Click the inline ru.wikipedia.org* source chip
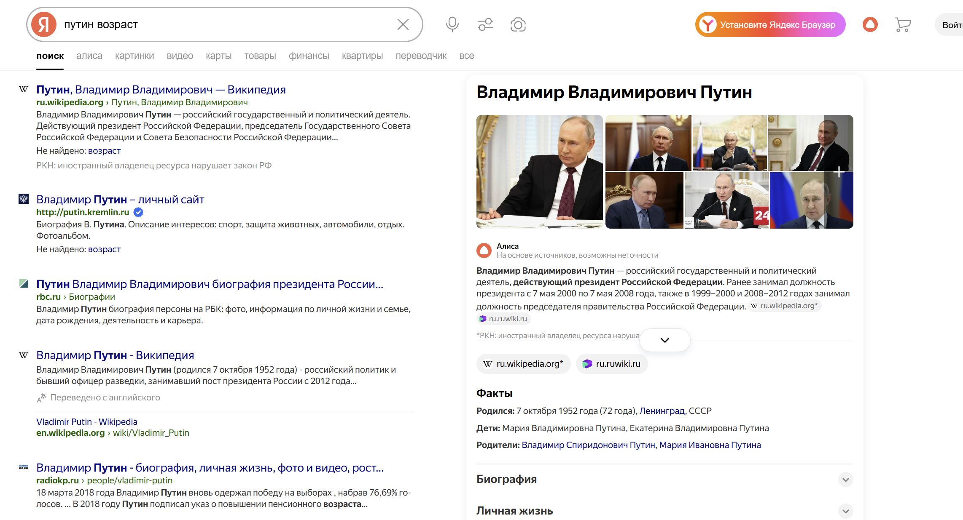This screenshot has height=520, width=963. 785,306
